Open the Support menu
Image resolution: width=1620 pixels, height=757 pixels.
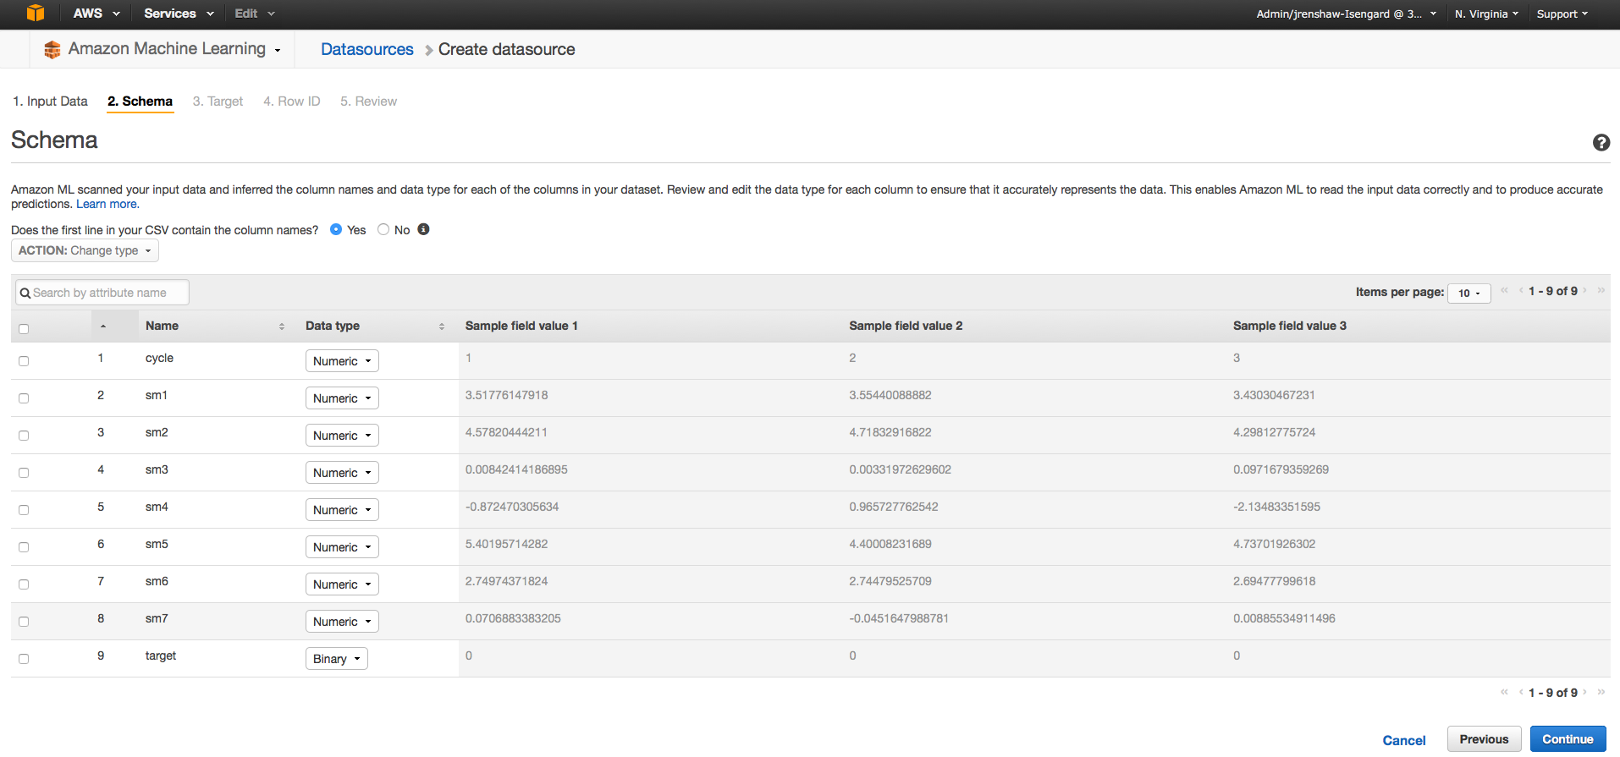tap(1562, 14)
